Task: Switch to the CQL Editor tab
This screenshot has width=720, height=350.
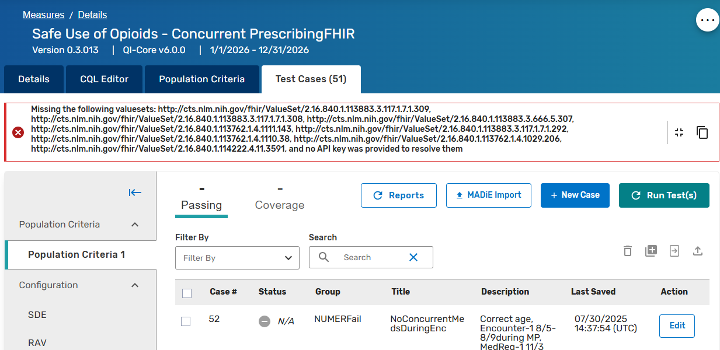Action: (104, 79)
